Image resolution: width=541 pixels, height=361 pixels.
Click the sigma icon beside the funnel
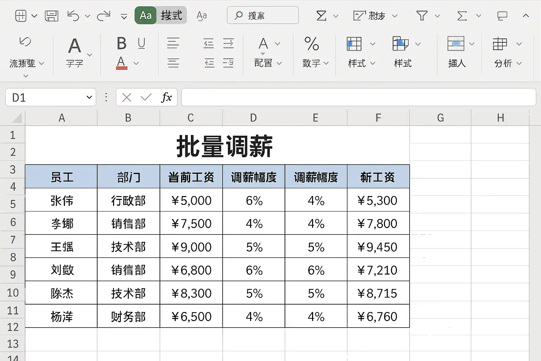point(462,16)
